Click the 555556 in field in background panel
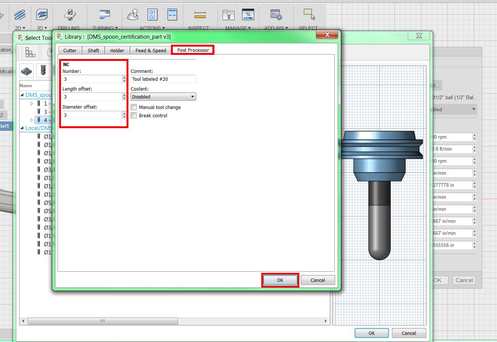The height and width of the screenshot is (342, 497). [452, 245]
